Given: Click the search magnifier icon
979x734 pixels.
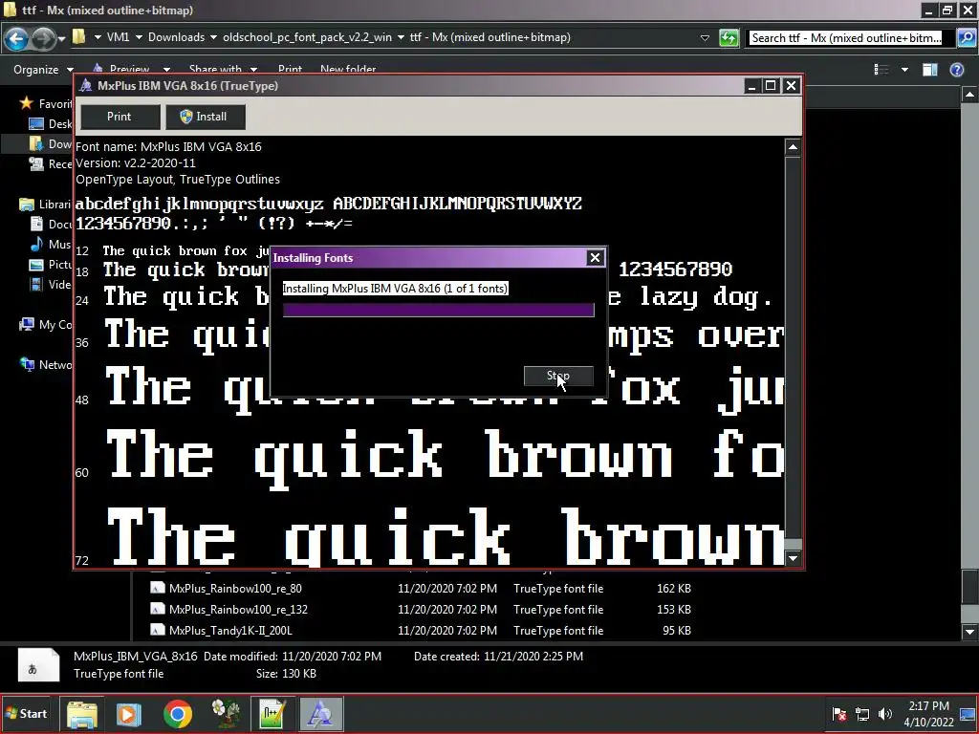Looking at the screenshot, I should click(x=966, y=38).
